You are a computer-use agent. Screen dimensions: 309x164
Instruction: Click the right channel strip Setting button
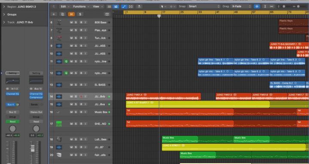(36, 73)
